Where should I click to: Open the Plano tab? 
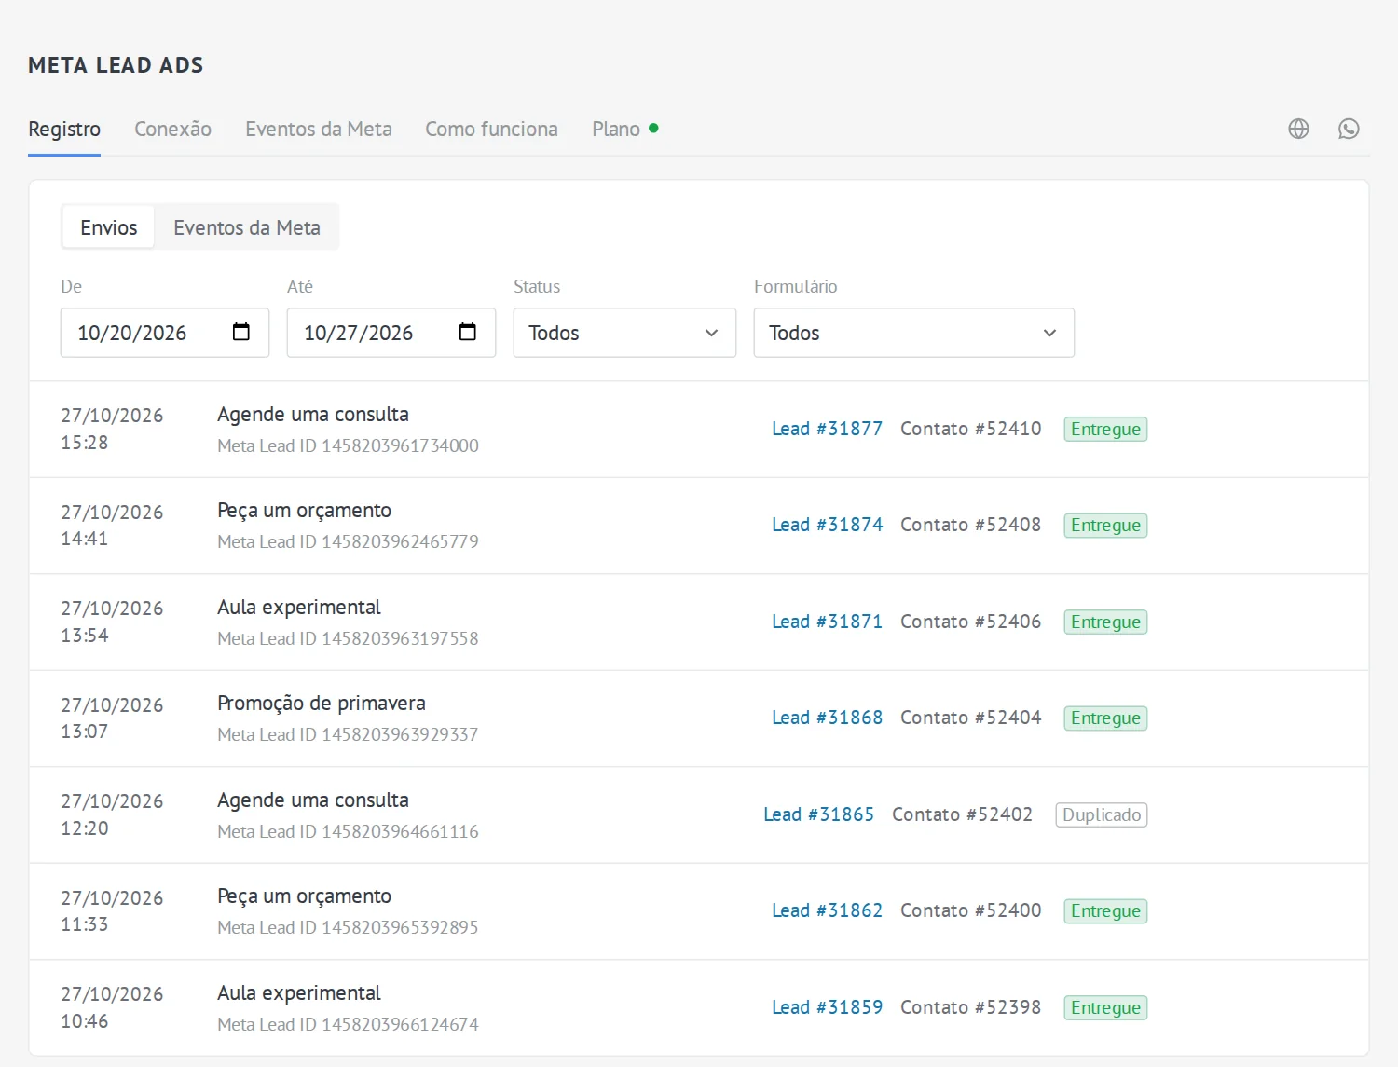[x=616, y=129]
